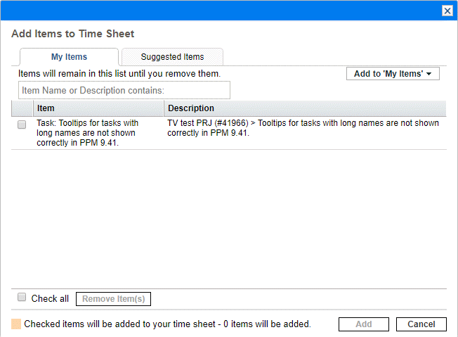458x337 pixels.
Task: Sort by the Description column header
Action: [305, 108]
